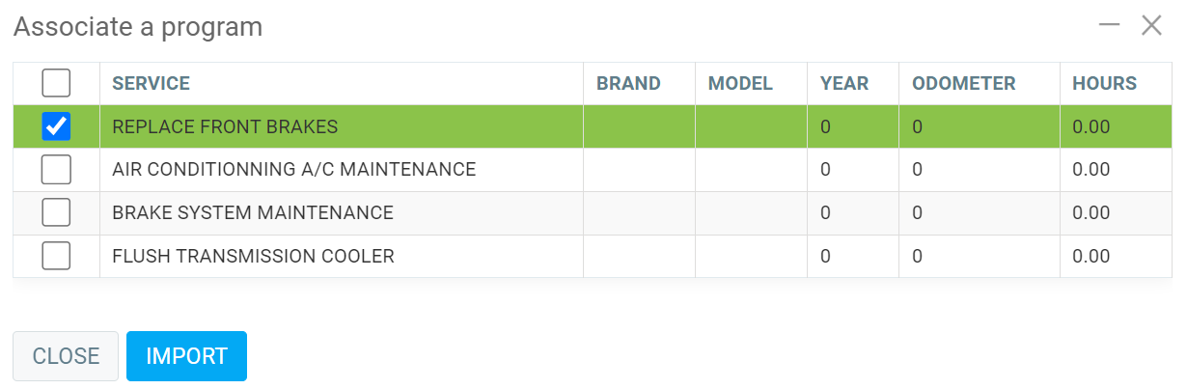1187x389 pixels.
Task: Uncheck the Replace Front Brakes checkbox
Action: [56, 126]
